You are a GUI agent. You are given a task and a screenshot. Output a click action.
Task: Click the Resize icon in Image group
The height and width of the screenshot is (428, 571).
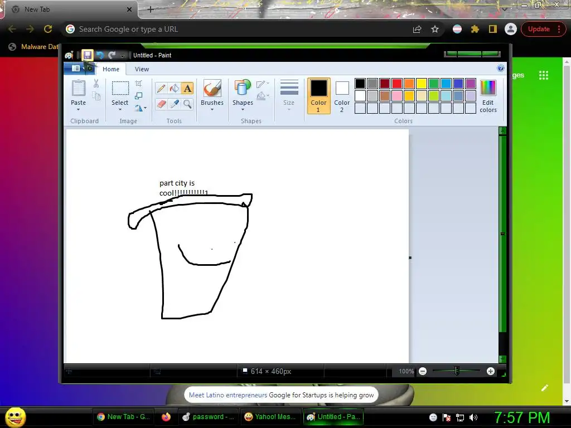(x=138, y=96)
